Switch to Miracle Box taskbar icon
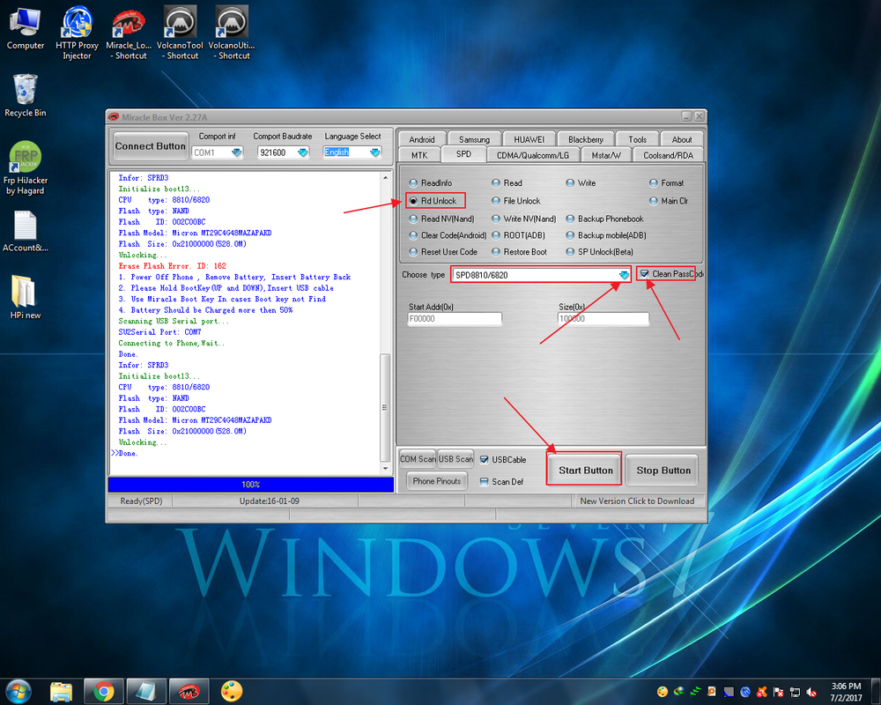 pos(189,692)
